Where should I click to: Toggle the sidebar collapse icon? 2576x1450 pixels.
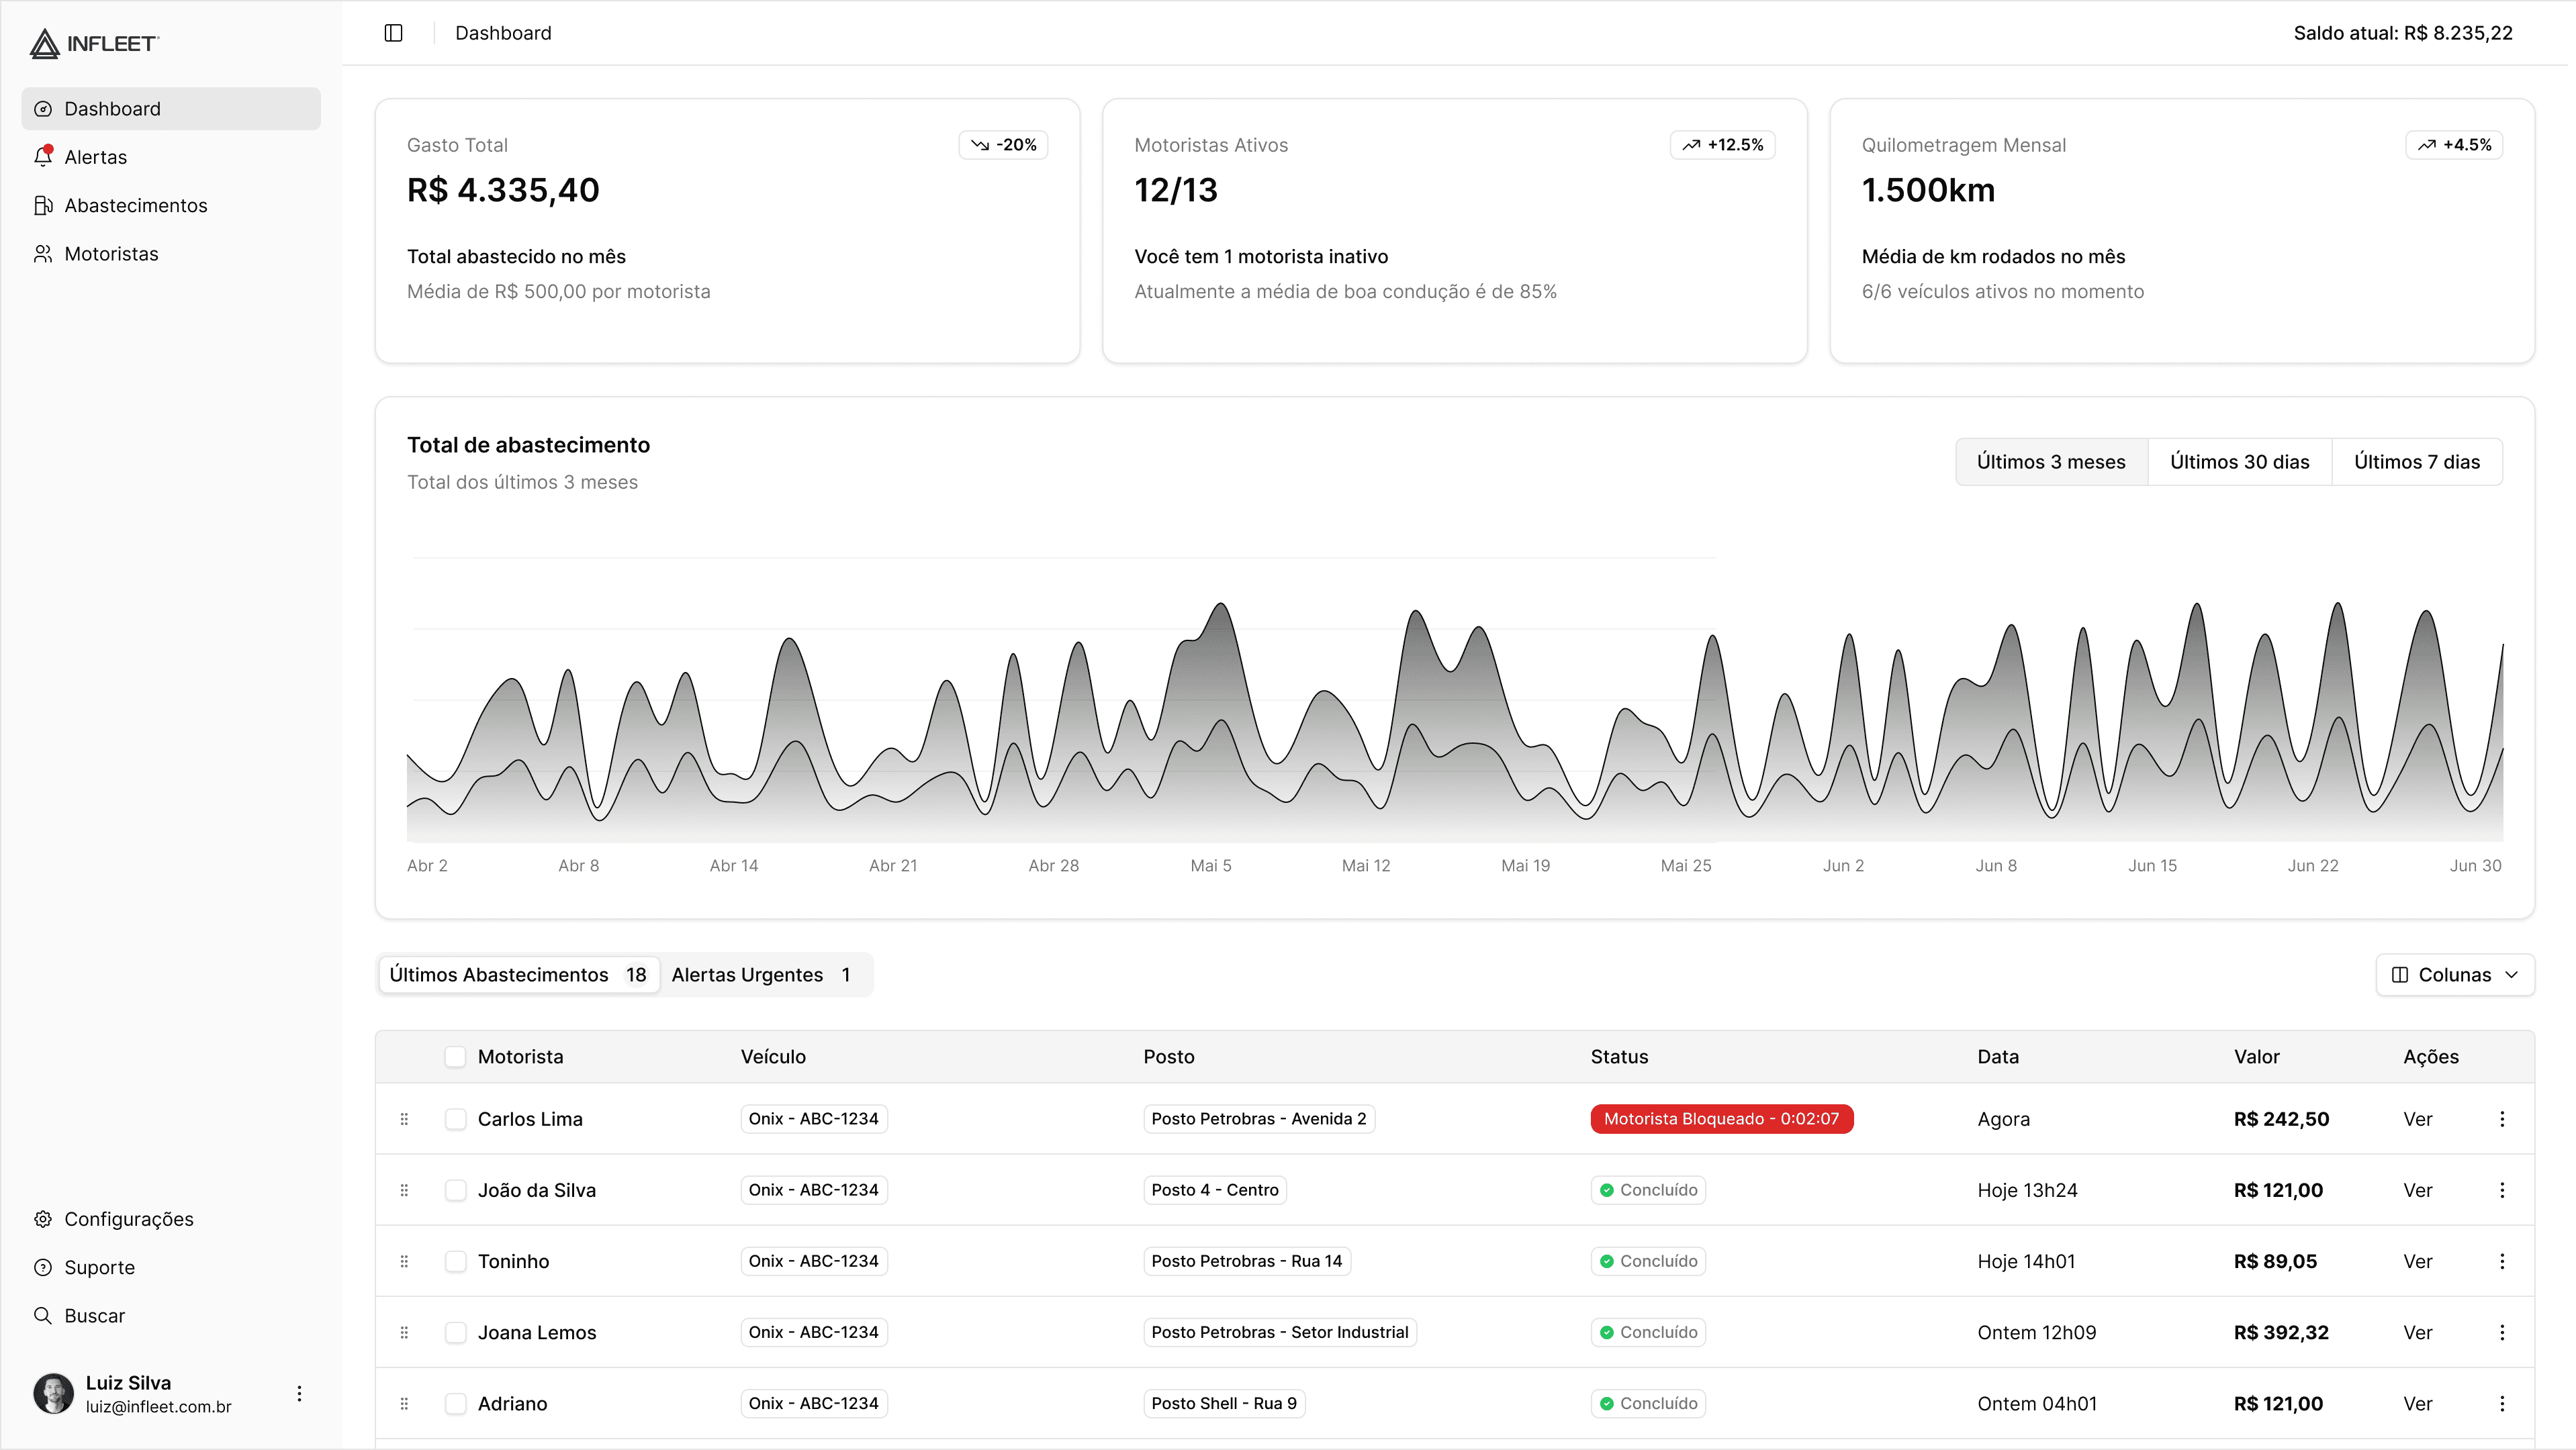tap(393, 33)
